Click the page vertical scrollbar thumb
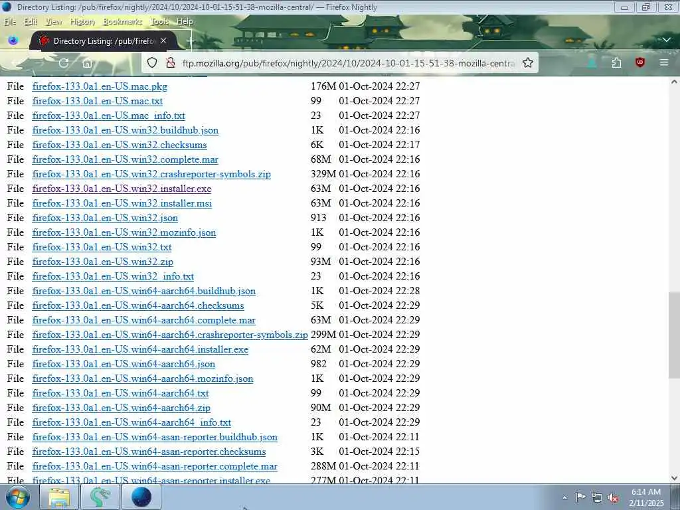Image resolution: width=680 pixels, height=510 pixels. (x=674, y=335)
